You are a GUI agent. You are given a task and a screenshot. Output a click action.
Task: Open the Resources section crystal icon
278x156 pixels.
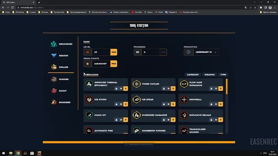(53, 44)
